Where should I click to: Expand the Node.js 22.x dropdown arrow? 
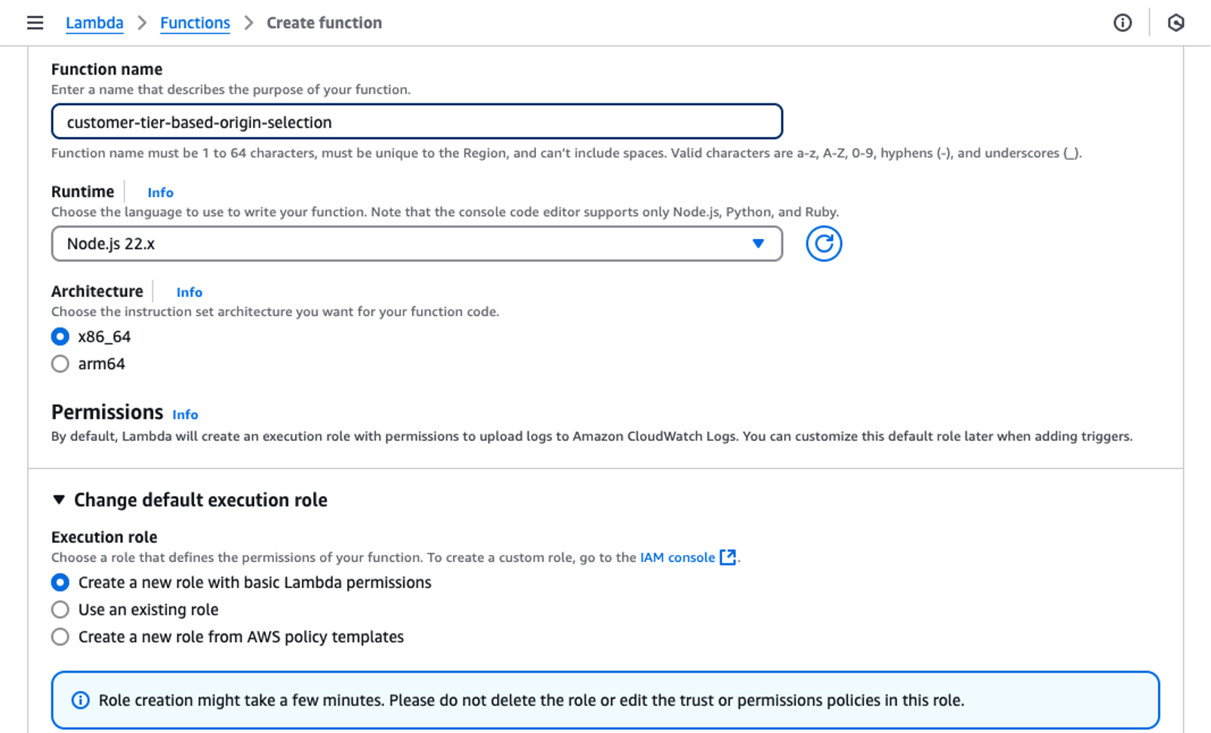point(757,244)
